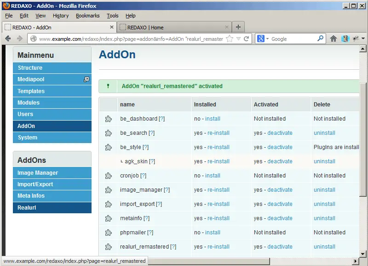
Task: Open the File menu
Action: [9, 16]
